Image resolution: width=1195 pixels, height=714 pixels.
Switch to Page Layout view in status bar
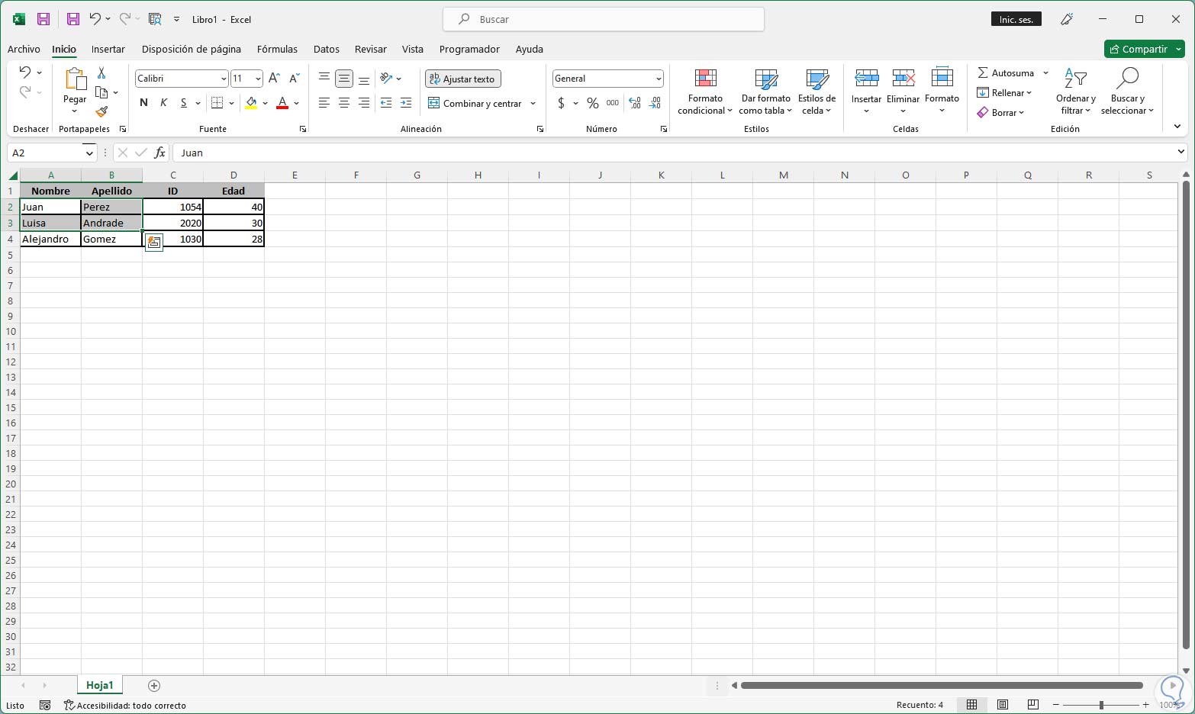pyautogui.click(x=1003, y=705)
